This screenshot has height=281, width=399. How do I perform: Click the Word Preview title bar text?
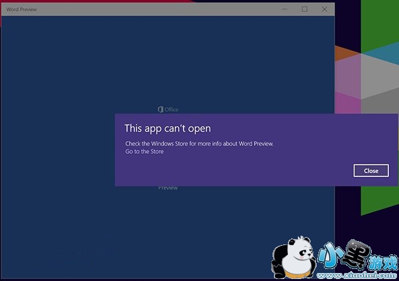click(21, 9)
